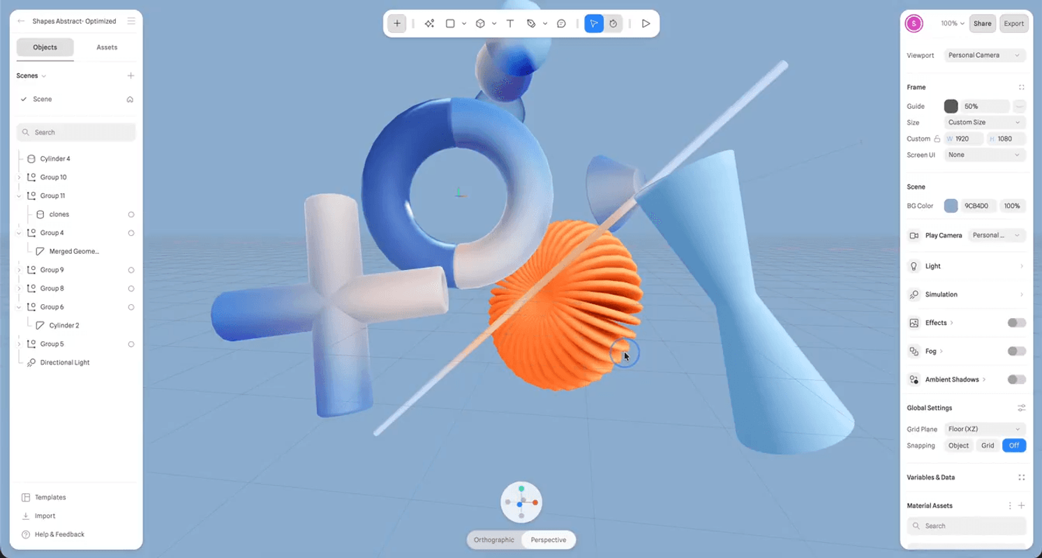This screenshot has width=1042, height=558.
Task: Click the plus add-object button in top toolbar
Action: pyautogui.click(x=397, y=24)
